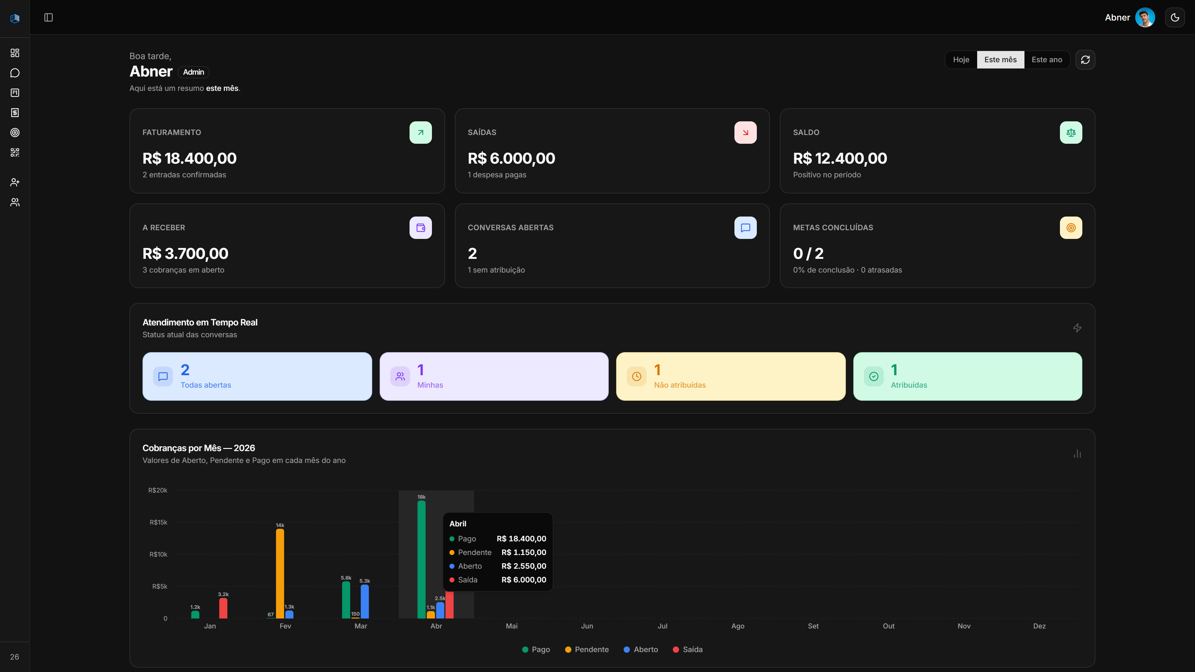
Task: Click the Abner username in top bar
Action: [x=1117, y=18]
